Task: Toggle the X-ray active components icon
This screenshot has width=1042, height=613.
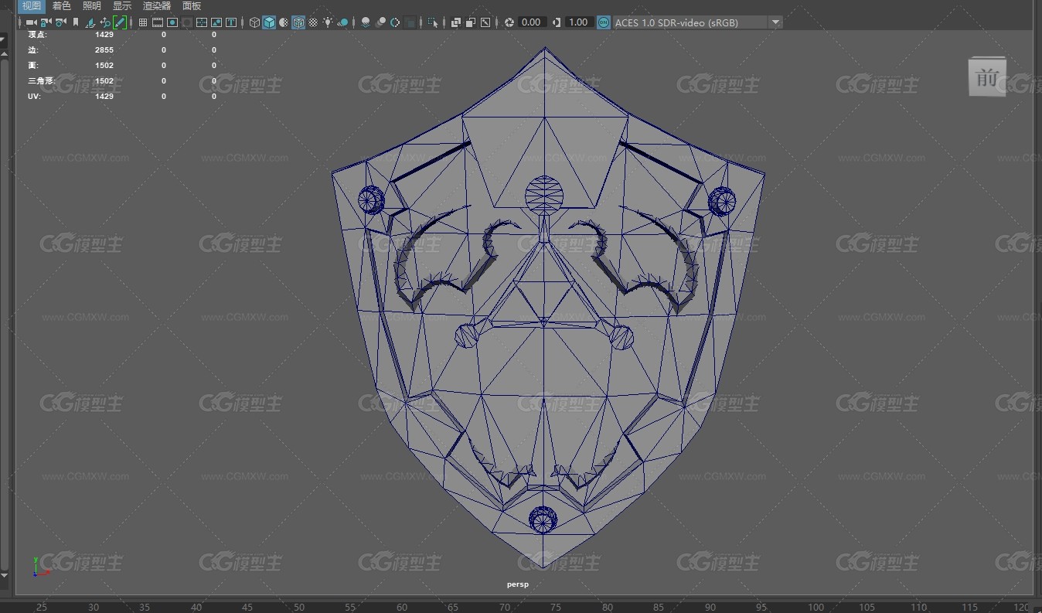Action: [471, 22]
